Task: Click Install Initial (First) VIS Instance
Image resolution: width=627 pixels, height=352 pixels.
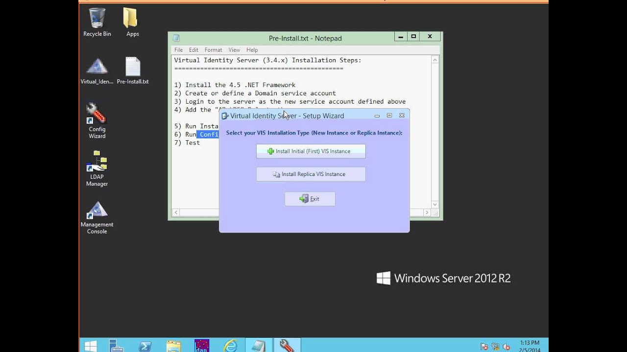Action: click(x=311, y=151)
